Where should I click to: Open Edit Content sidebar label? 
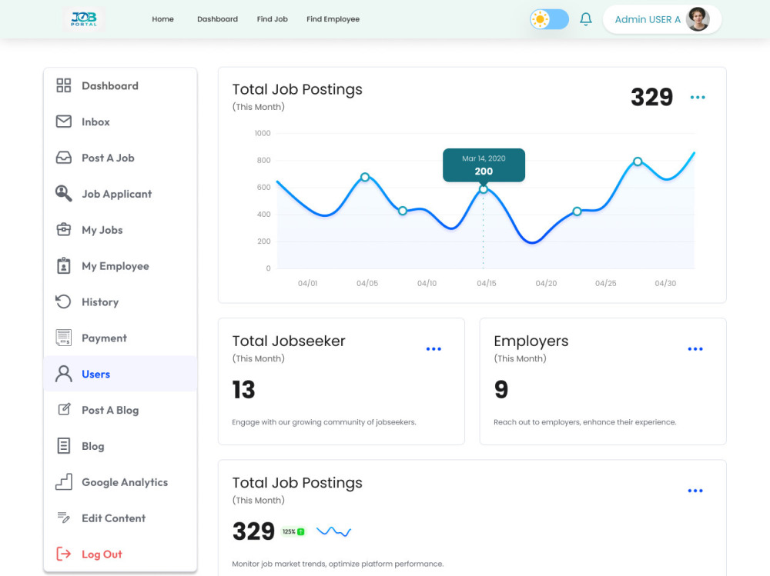(x=113, y=518)
